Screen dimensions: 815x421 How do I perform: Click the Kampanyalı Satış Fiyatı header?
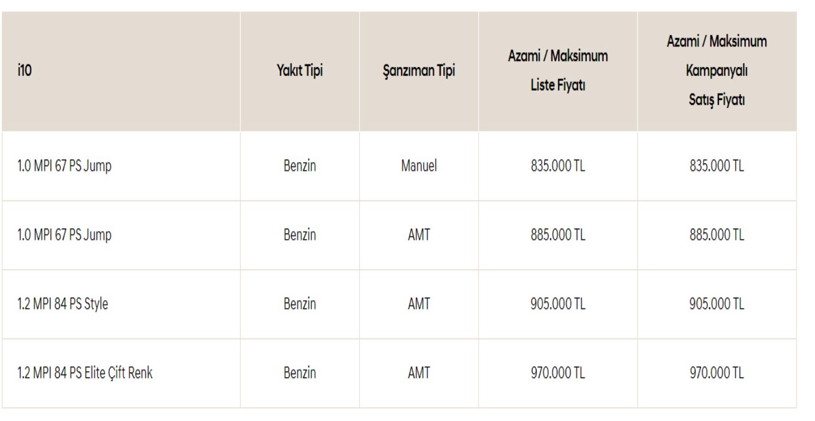tap(717, 71)
